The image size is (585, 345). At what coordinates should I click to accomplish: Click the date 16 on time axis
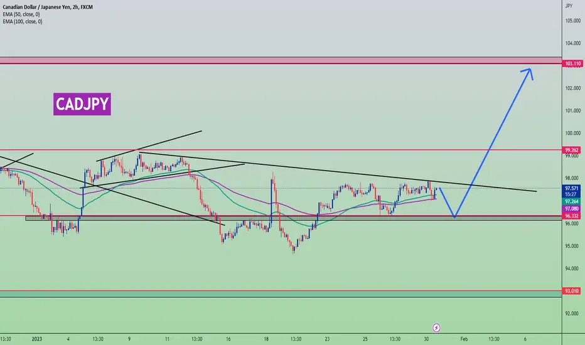[x=228, y=339]
